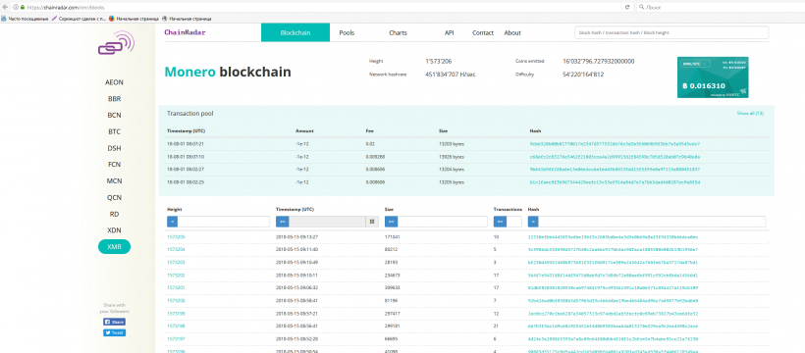Open the 'Скриншот сделан' bookmark
This screenshot has width=805, height=353.
click(x=79, y=19)
